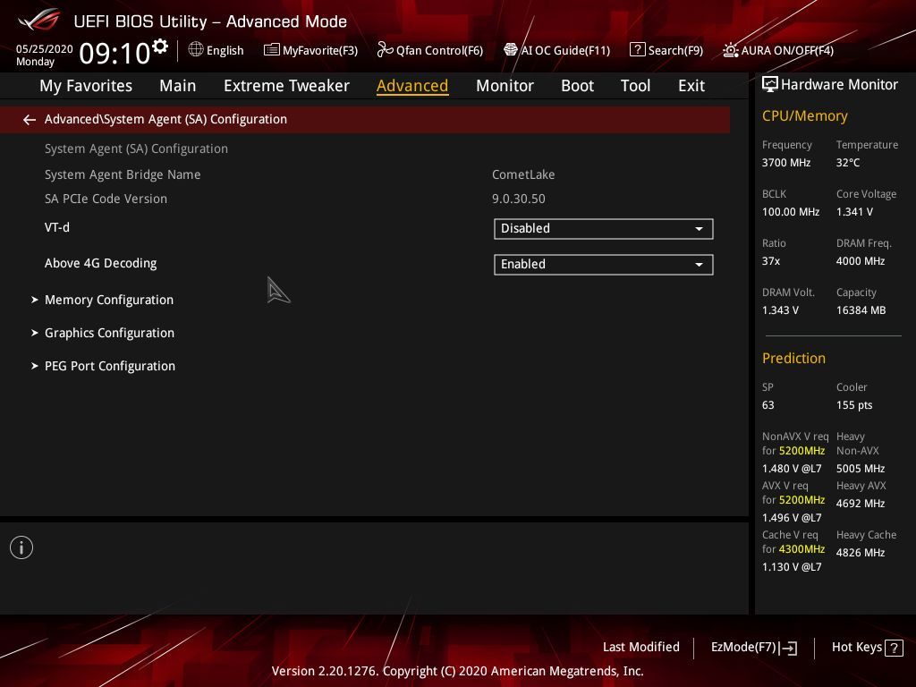Click the Prediction section heading
The width and height of the screenshot is (916, 687).
point(793,358)
